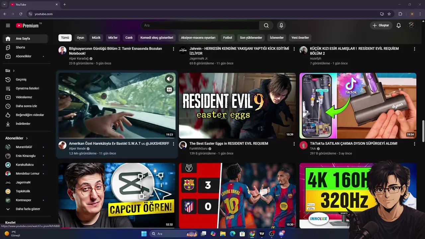Open the Resident Evil 9 easter eggs thumbnail
Image resolution: width=425 pixels, height=239 pixels.
coord(237,106)
